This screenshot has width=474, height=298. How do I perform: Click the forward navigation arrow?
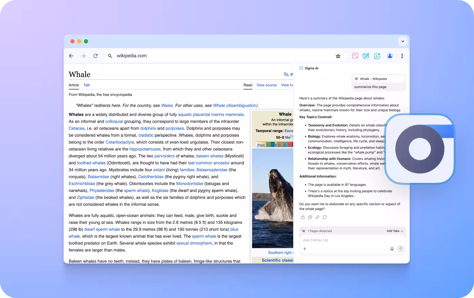pyautogui.click(x=83, y=56)
